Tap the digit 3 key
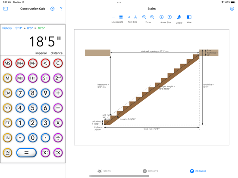238x178 pixels. pos(45,123)
